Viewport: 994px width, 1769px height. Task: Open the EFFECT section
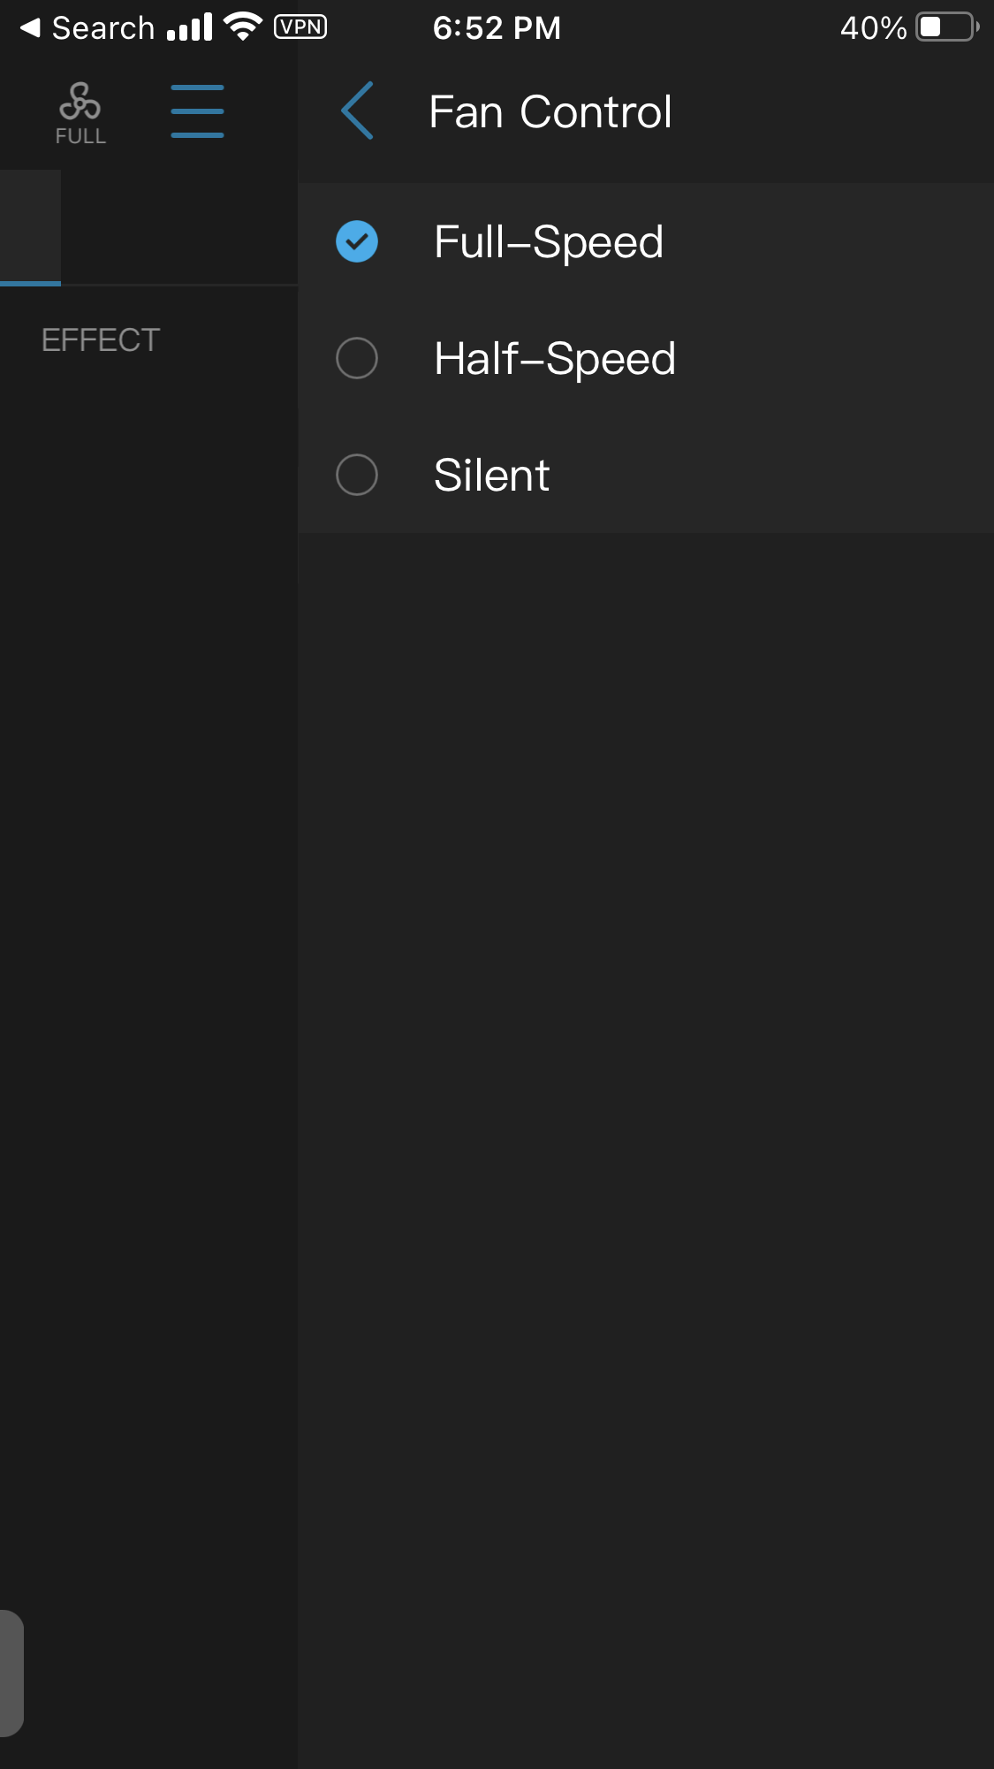(101, 340)
